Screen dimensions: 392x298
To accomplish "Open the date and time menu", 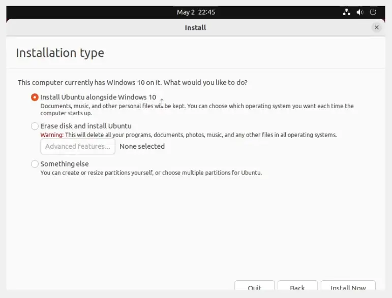I will (x=196, y=12).
